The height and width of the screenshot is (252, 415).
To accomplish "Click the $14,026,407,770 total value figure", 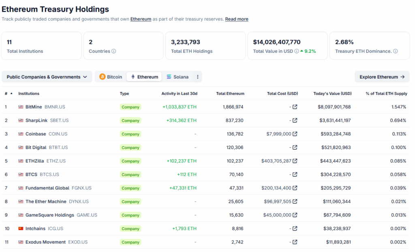I will click(277, 42).
